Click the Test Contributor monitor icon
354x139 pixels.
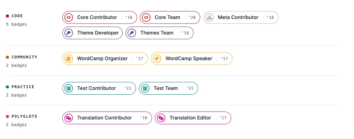click(x=69, y=88)
